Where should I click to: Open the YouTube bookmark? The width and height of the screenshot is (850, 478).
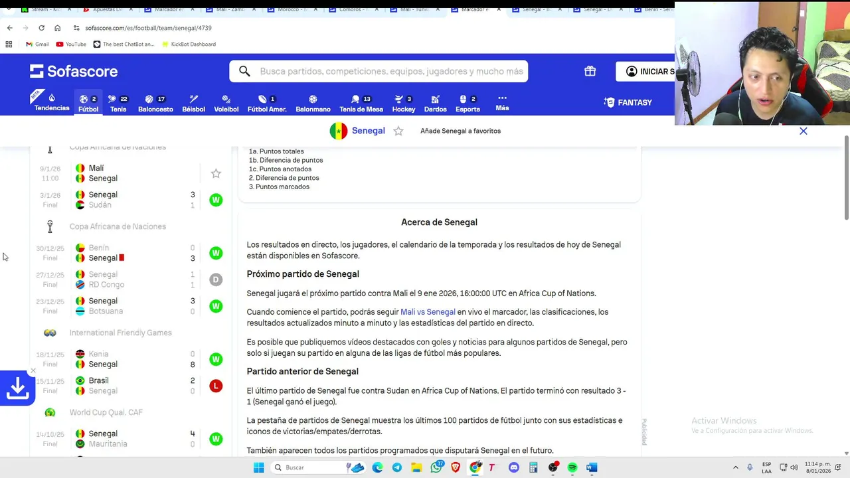pos(71,44)
